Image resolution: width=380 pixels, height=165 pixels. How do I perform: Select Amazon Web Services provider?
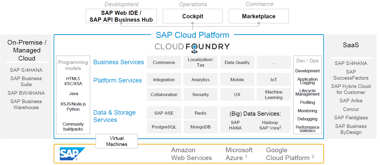coord(191,154)
